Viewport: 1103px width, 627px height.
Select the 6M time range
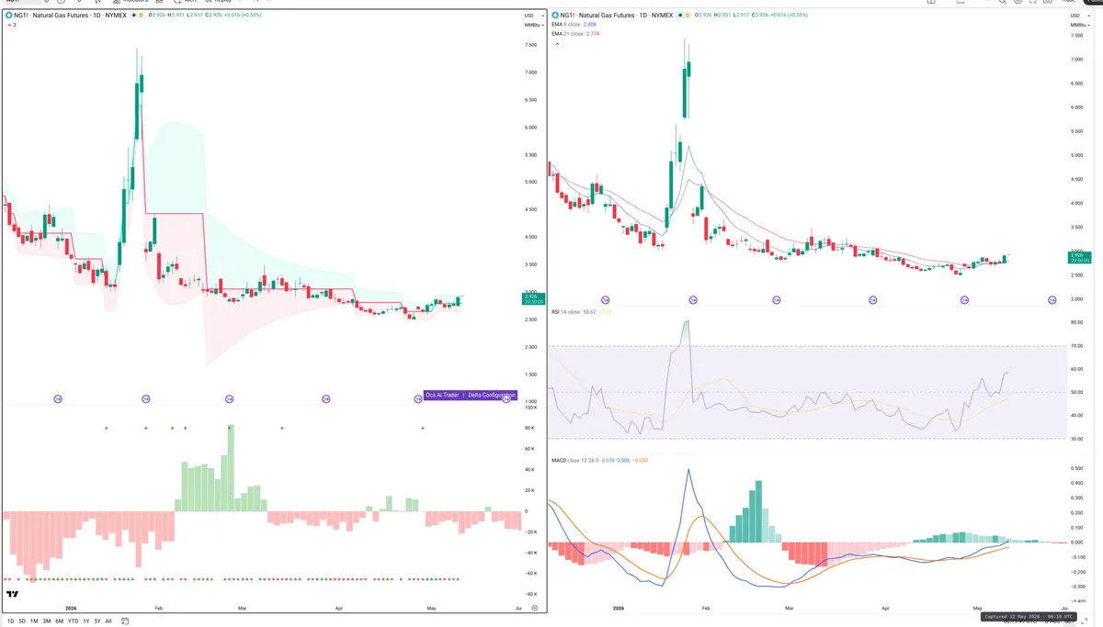pos(59,621)
